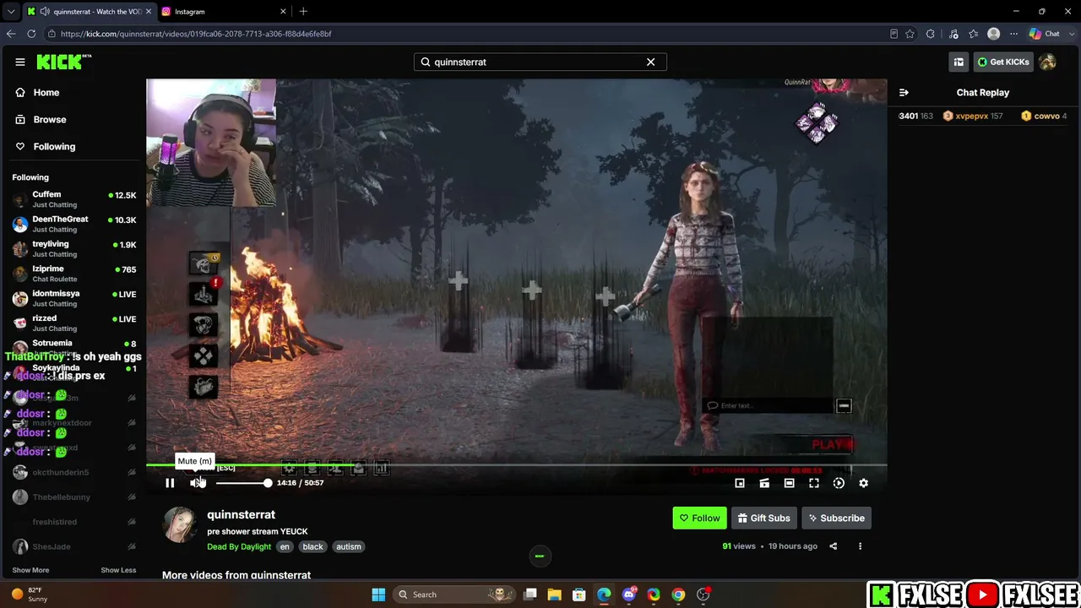This screenshot has width=1081, height=608.
Task: Open the browser tab list dropdown
Action: click(10, 12)
